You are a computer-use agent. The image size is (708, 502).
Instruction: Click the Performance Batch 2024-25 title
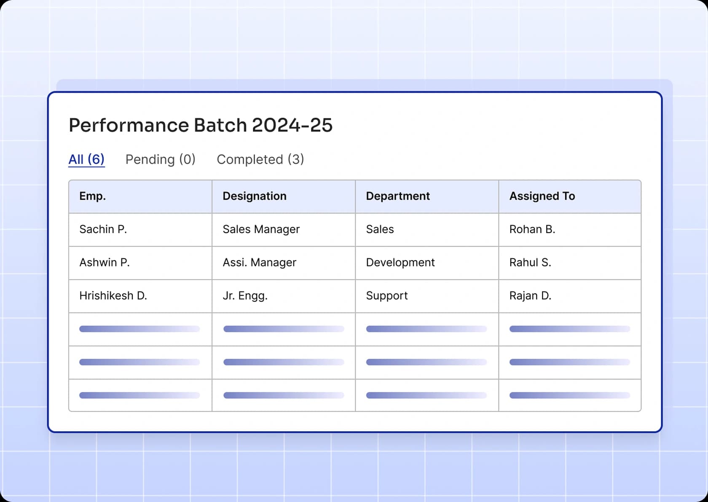[201, 125]
